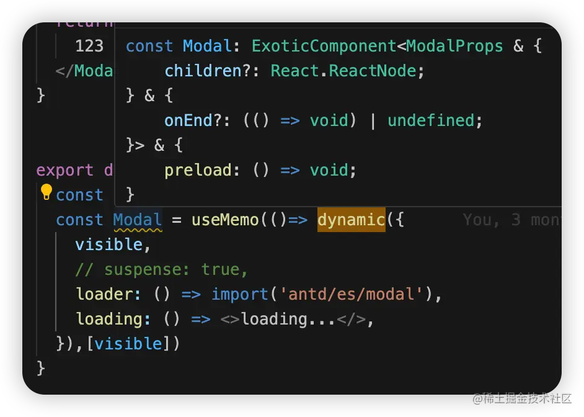Click the '// suspense: true,' comment
The width and height of the screenshot is (584, 417).
[x=162, y=269]
